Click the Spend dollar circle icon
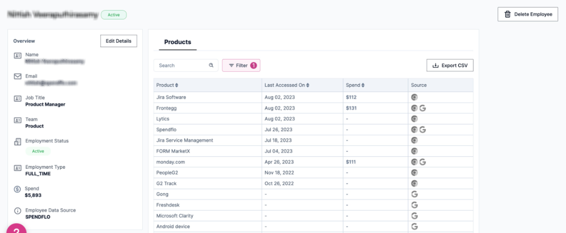The image size is (566, 233). tap(17, 189)
